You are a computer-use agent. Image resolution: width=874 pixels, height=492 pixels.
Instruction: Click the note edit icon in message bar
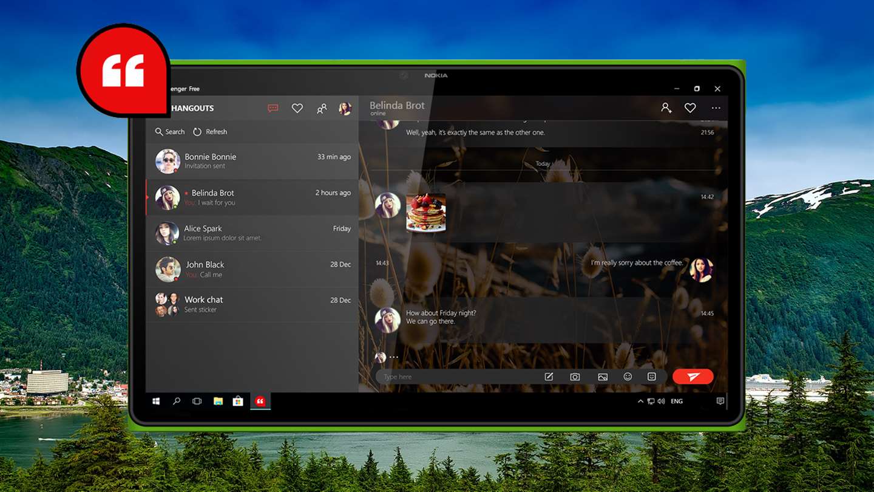point(549,377)
